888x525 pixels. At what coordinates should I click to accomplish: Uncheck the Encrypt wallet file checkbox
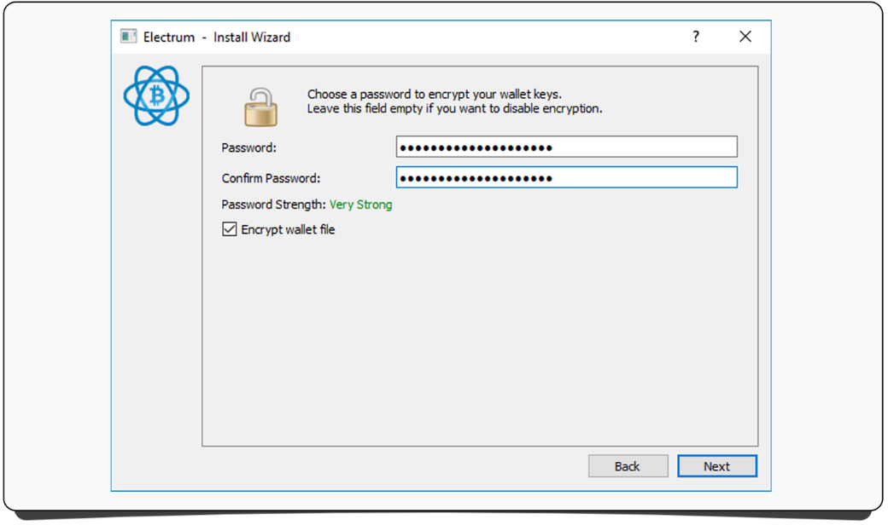pos(230,229)
